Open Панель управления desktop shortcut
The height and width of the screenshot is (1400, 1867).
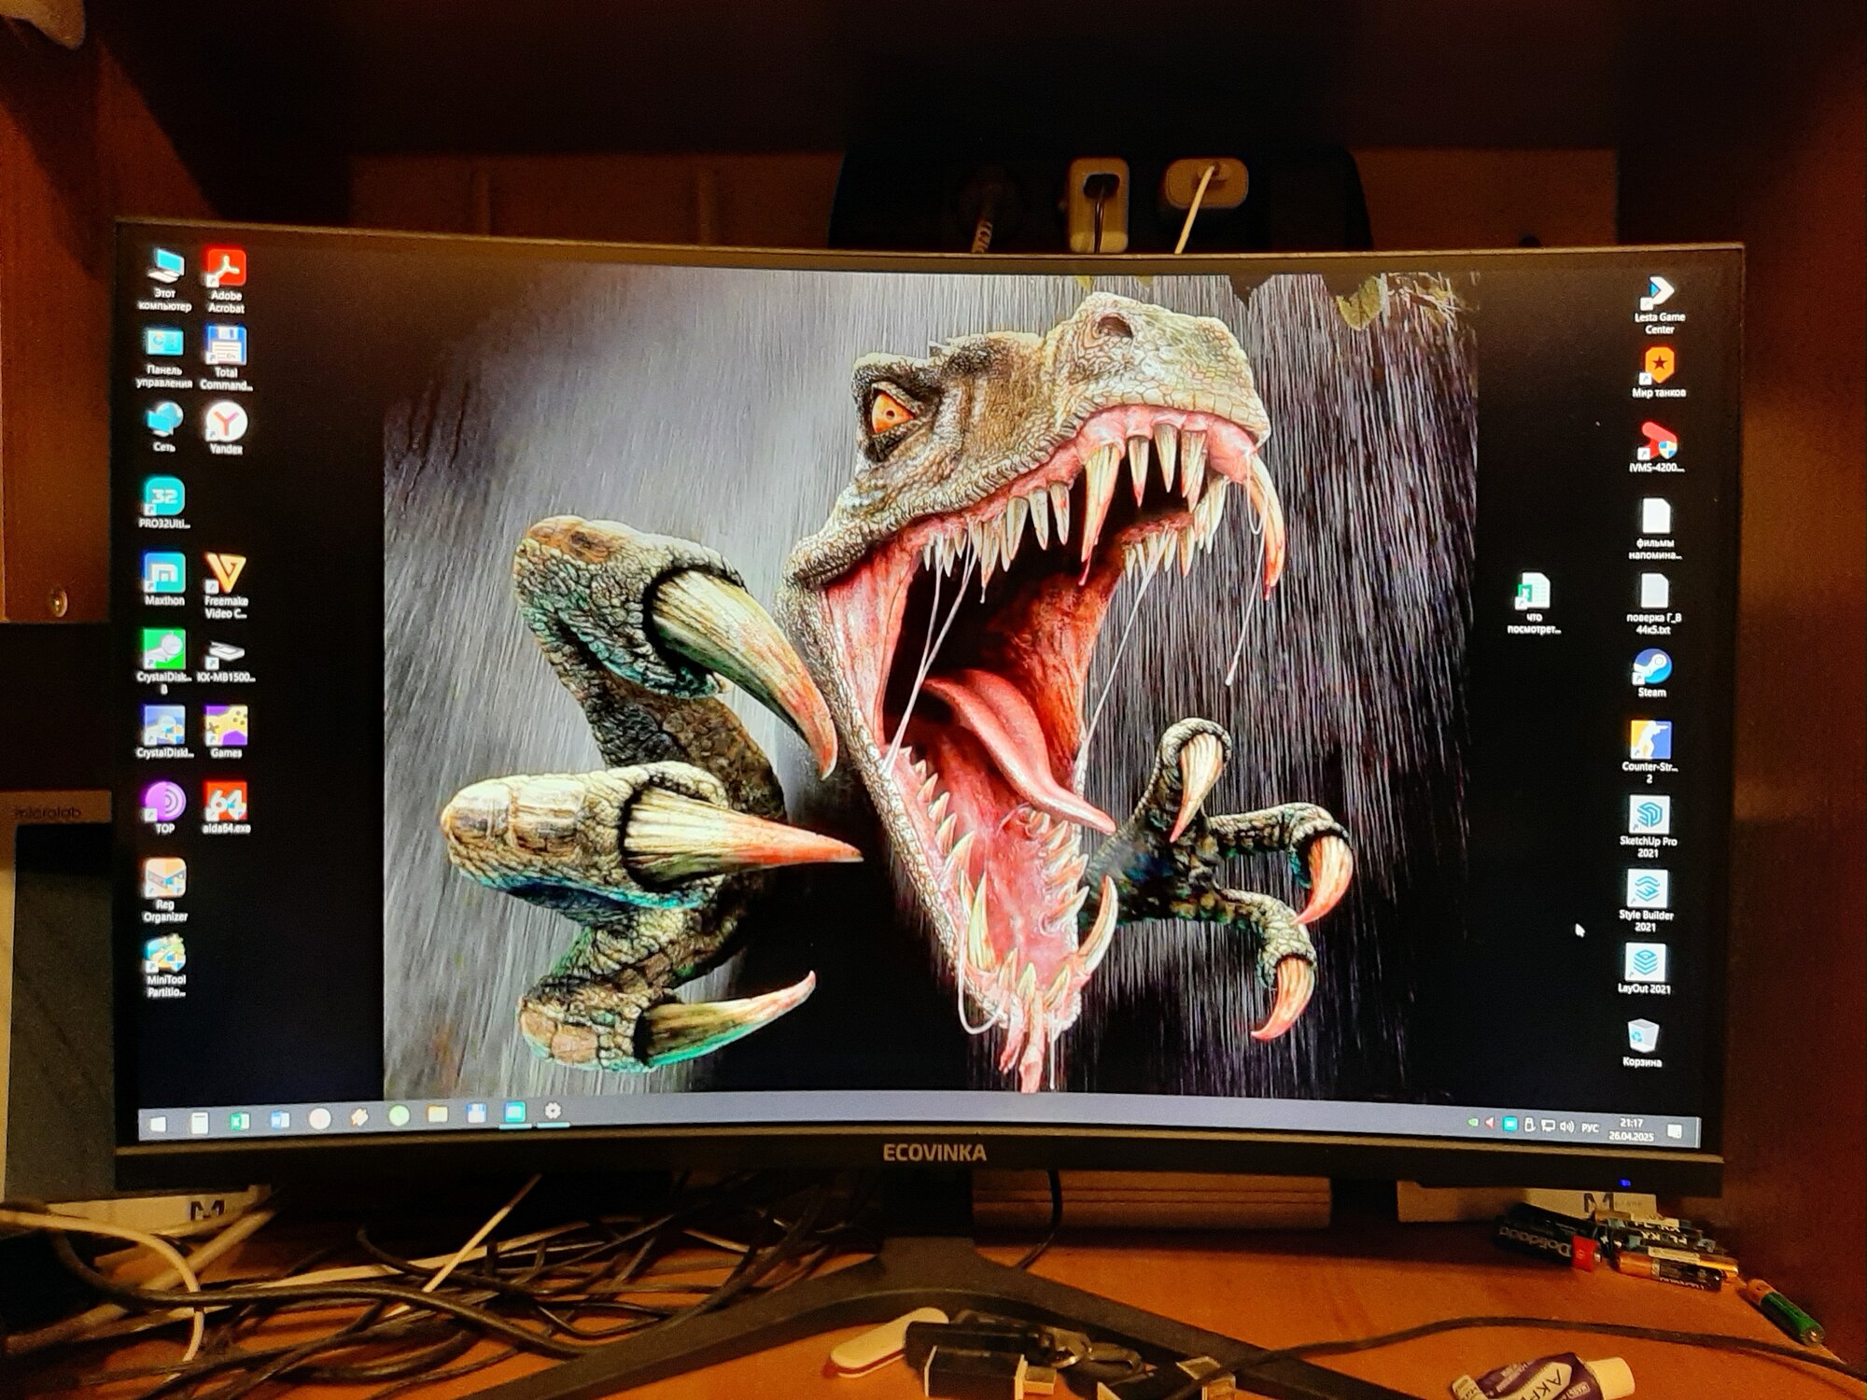pyautogui.click(x=164, y=357)
